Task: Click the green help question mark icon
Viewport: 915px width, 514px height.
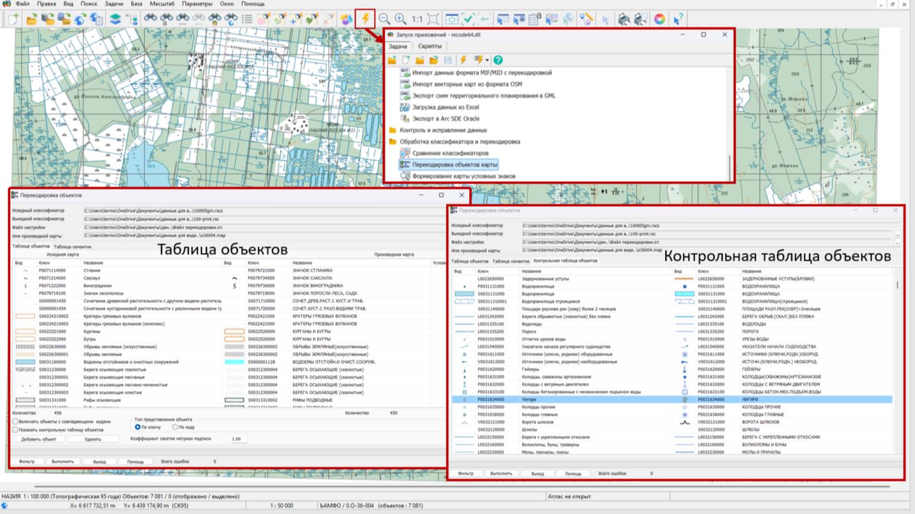Action: 498,60
